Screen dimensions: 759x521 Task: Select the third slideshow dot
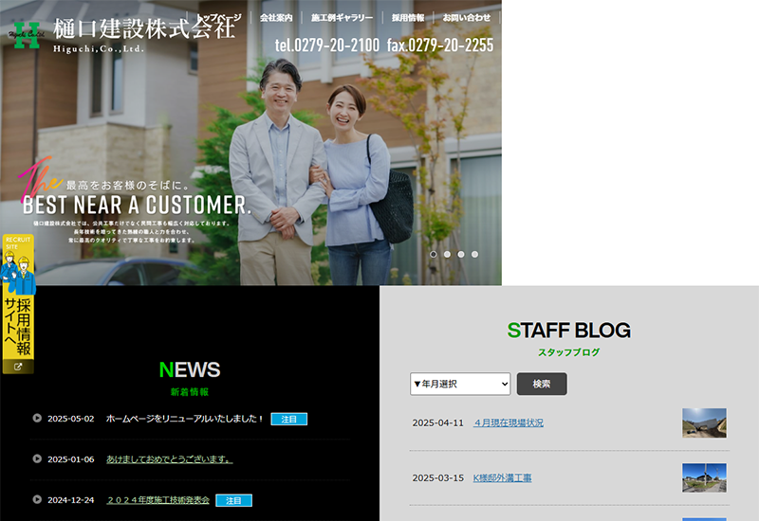click(461, 254)
